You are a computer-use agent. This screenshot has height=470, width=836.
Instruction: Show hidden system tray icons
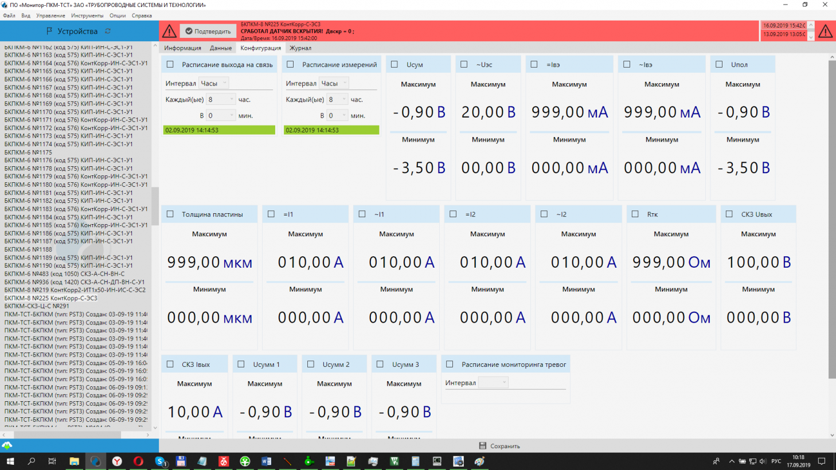tap(732, 461)
